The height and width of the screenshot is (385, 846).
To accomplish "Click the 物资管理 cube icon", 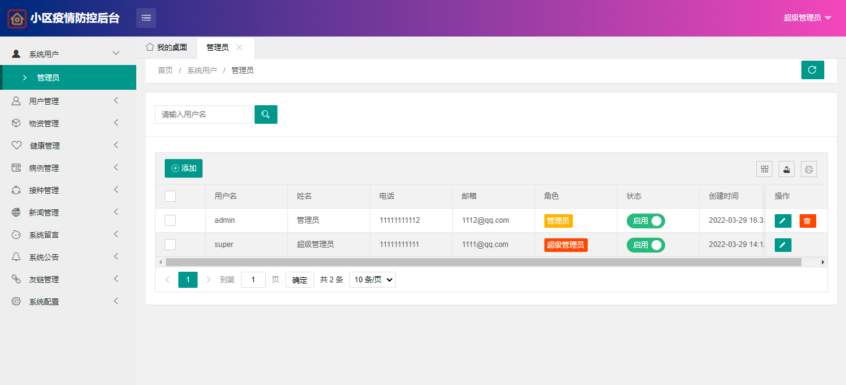I will 16,123.
